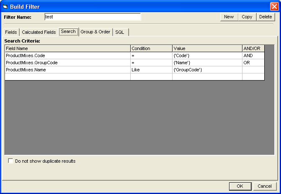Select the ProductMixes.Code field name cell
Screen dimensions: 281x194
click(x=67, y=55)
